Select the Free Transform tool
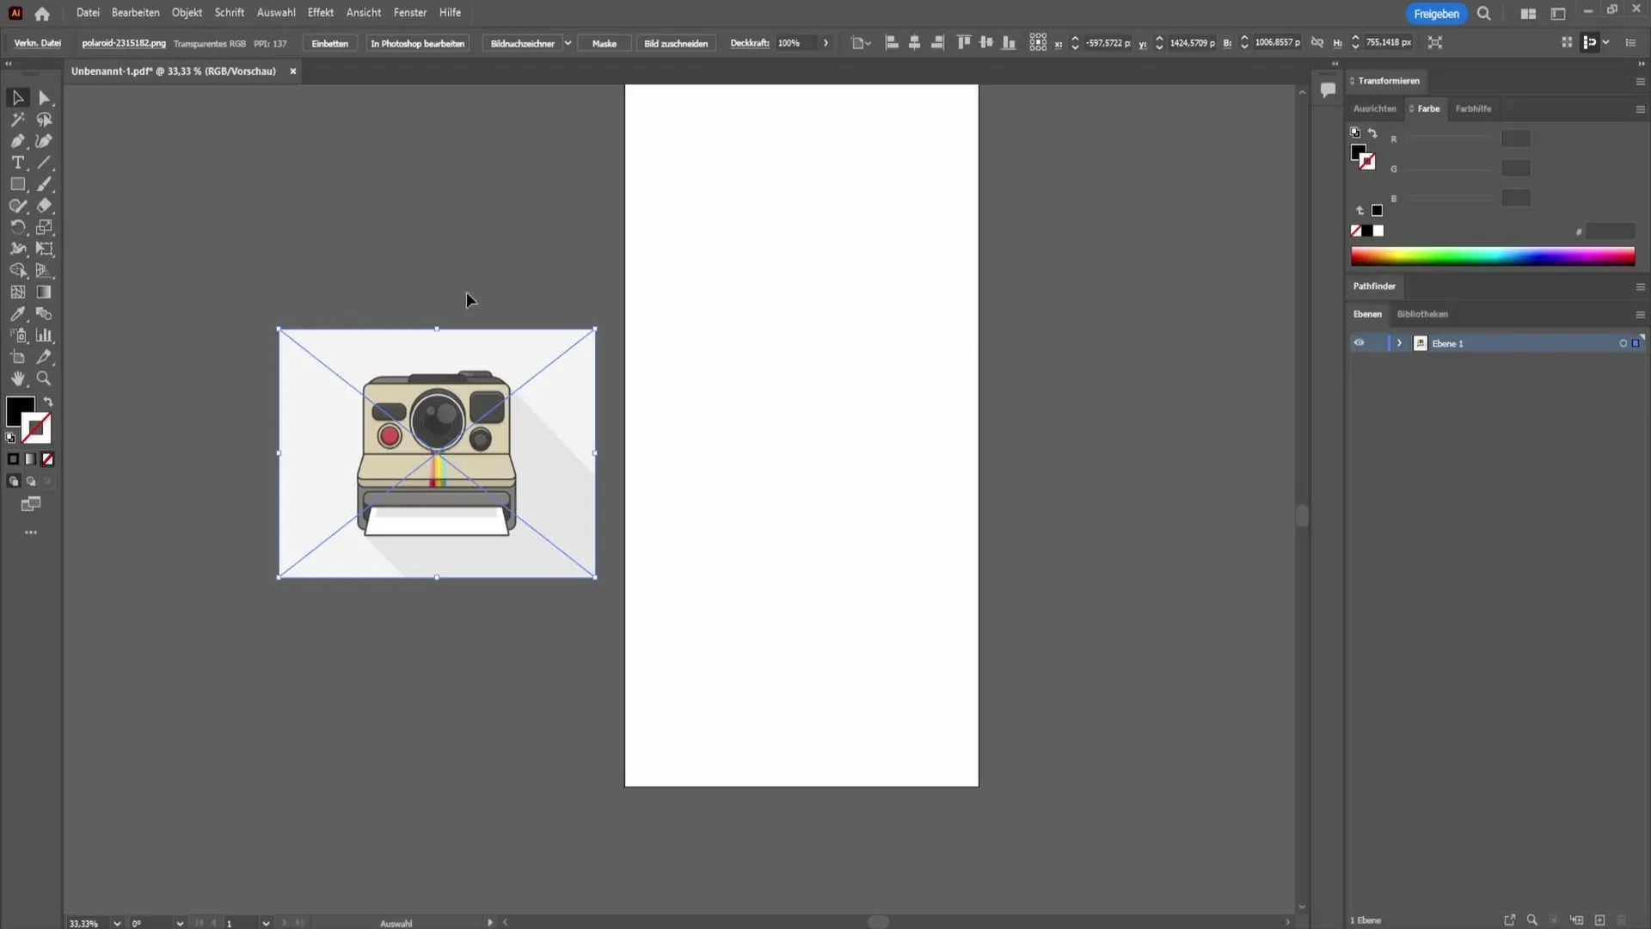Screen dimensions: 1651x929 (45, 249)
